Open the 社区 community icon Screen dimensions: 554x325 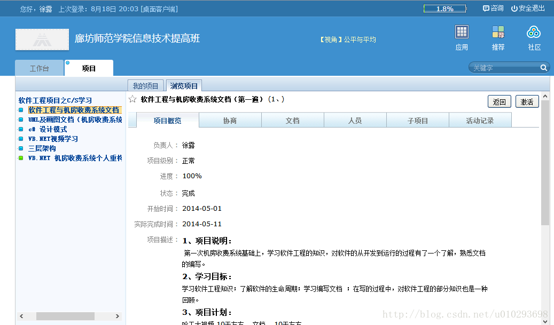534,32
